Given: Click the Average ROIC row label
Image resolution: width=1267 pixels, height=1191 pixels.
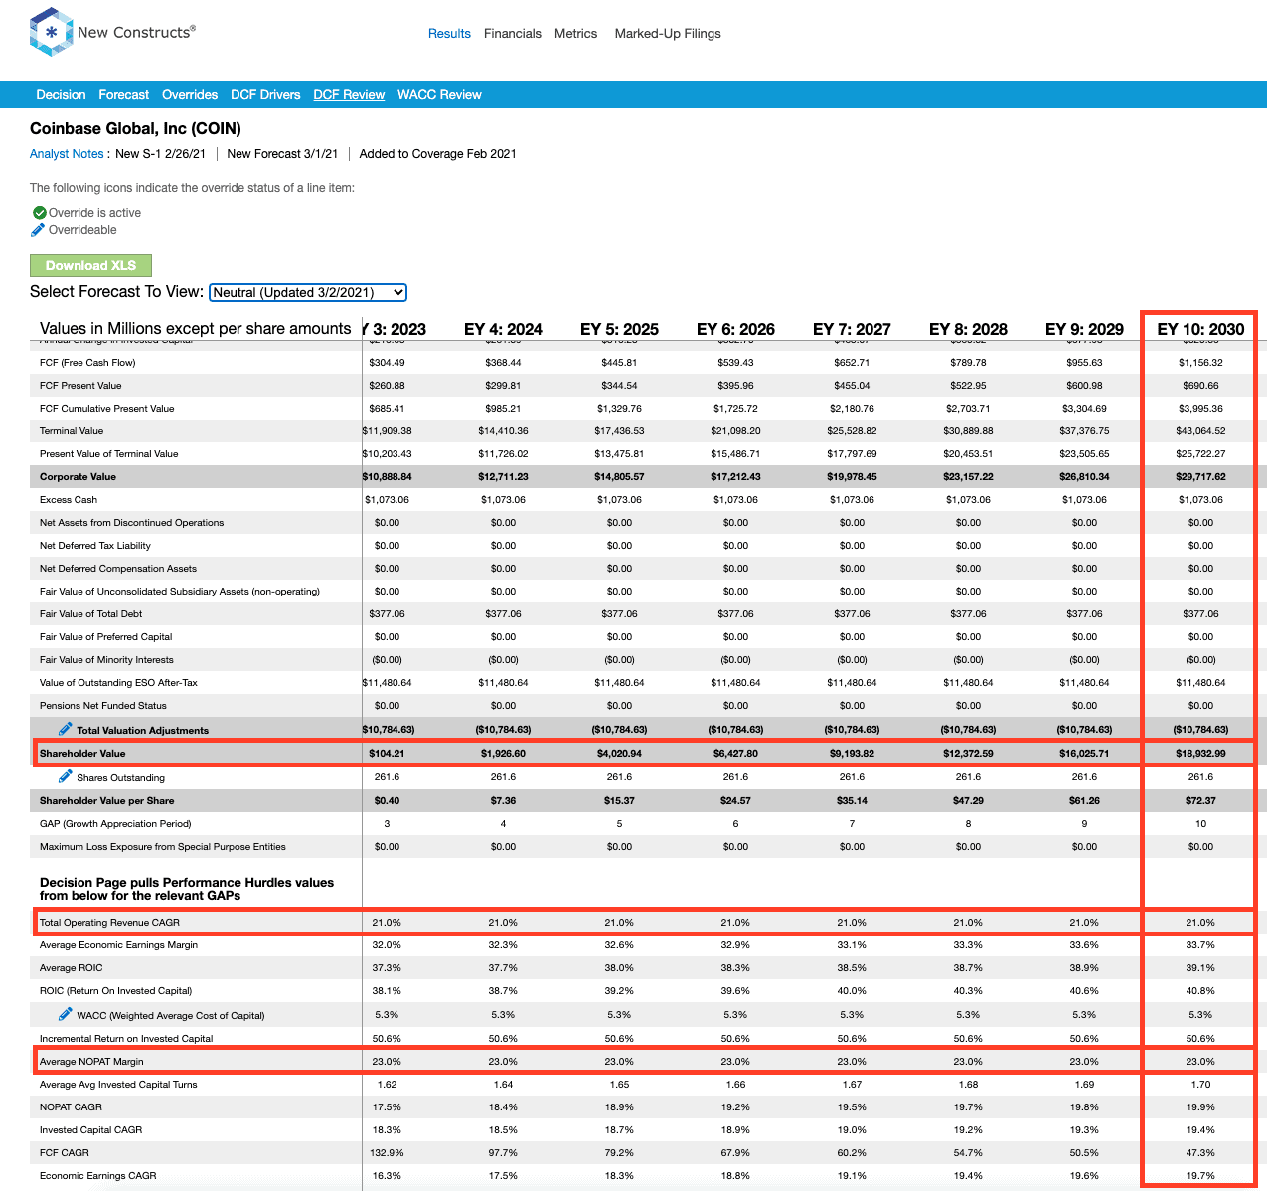Looking at the screenshot, I should click(72, 968).
